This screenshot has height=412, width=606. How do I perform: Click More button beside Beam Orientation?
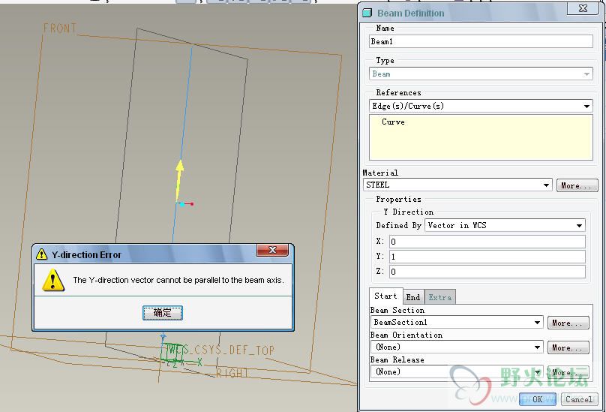[x=568, y=347]
